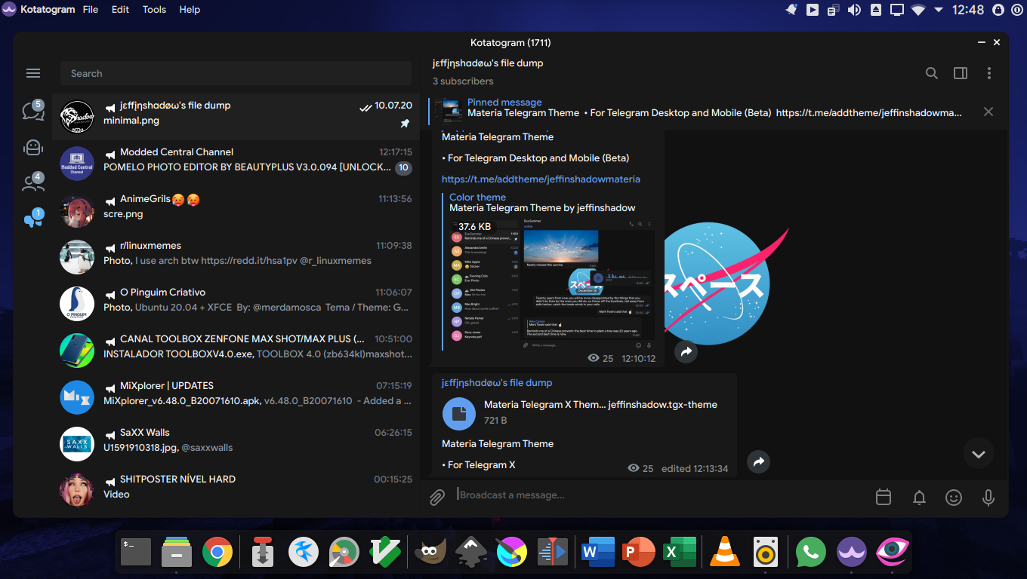Launch VLC media player from the dock
The width and height of the screenshot is (1027, 579).
pyautogui.click(x=726, y=553)
